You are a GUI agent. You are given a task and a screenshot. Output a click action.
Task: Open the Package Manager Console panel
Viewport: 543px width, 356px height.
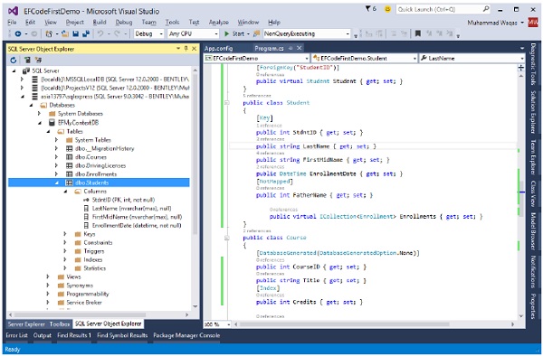pos(186,335)
